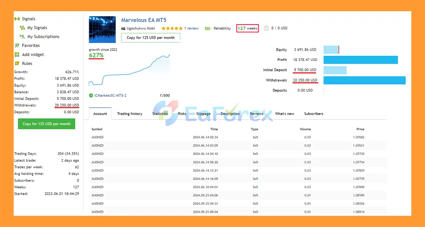
Task: Click the Reliability bars icon
Action: click(x=208, y=28)
